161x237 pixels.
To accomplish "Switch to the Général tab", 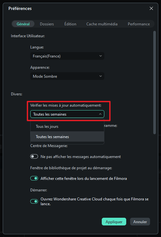I will point(23,24).
